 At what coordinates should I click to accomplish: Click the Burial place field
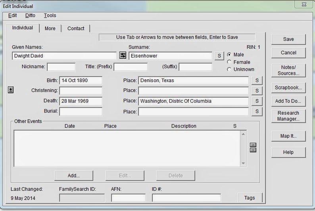pos(194,111)
